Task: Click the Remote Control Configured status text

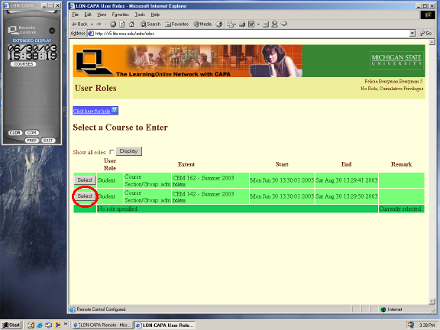Action: click(101, 309)
